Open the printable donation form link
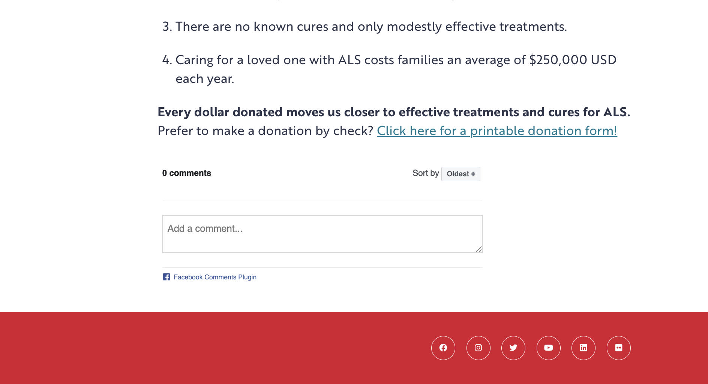Viewport: 708px width, 384px height. point(496,131)
